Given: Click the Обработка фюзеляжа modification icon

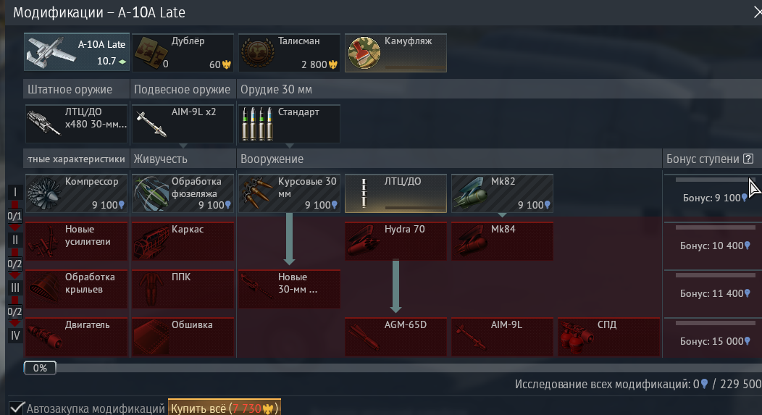Looking at the screenshot, I should [151, 193].
